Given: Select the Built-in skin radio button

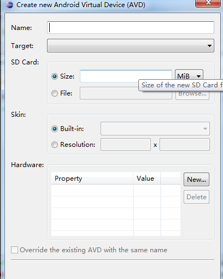Looking at the screenshot, I should pyautogui.click(x=55, y=129).
